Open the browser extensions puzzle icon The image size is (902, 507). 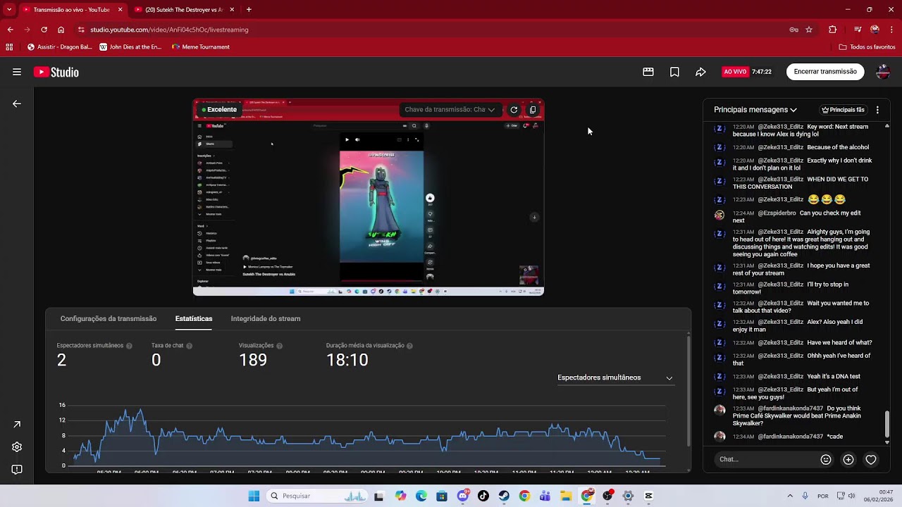click(x=832, y=30)
